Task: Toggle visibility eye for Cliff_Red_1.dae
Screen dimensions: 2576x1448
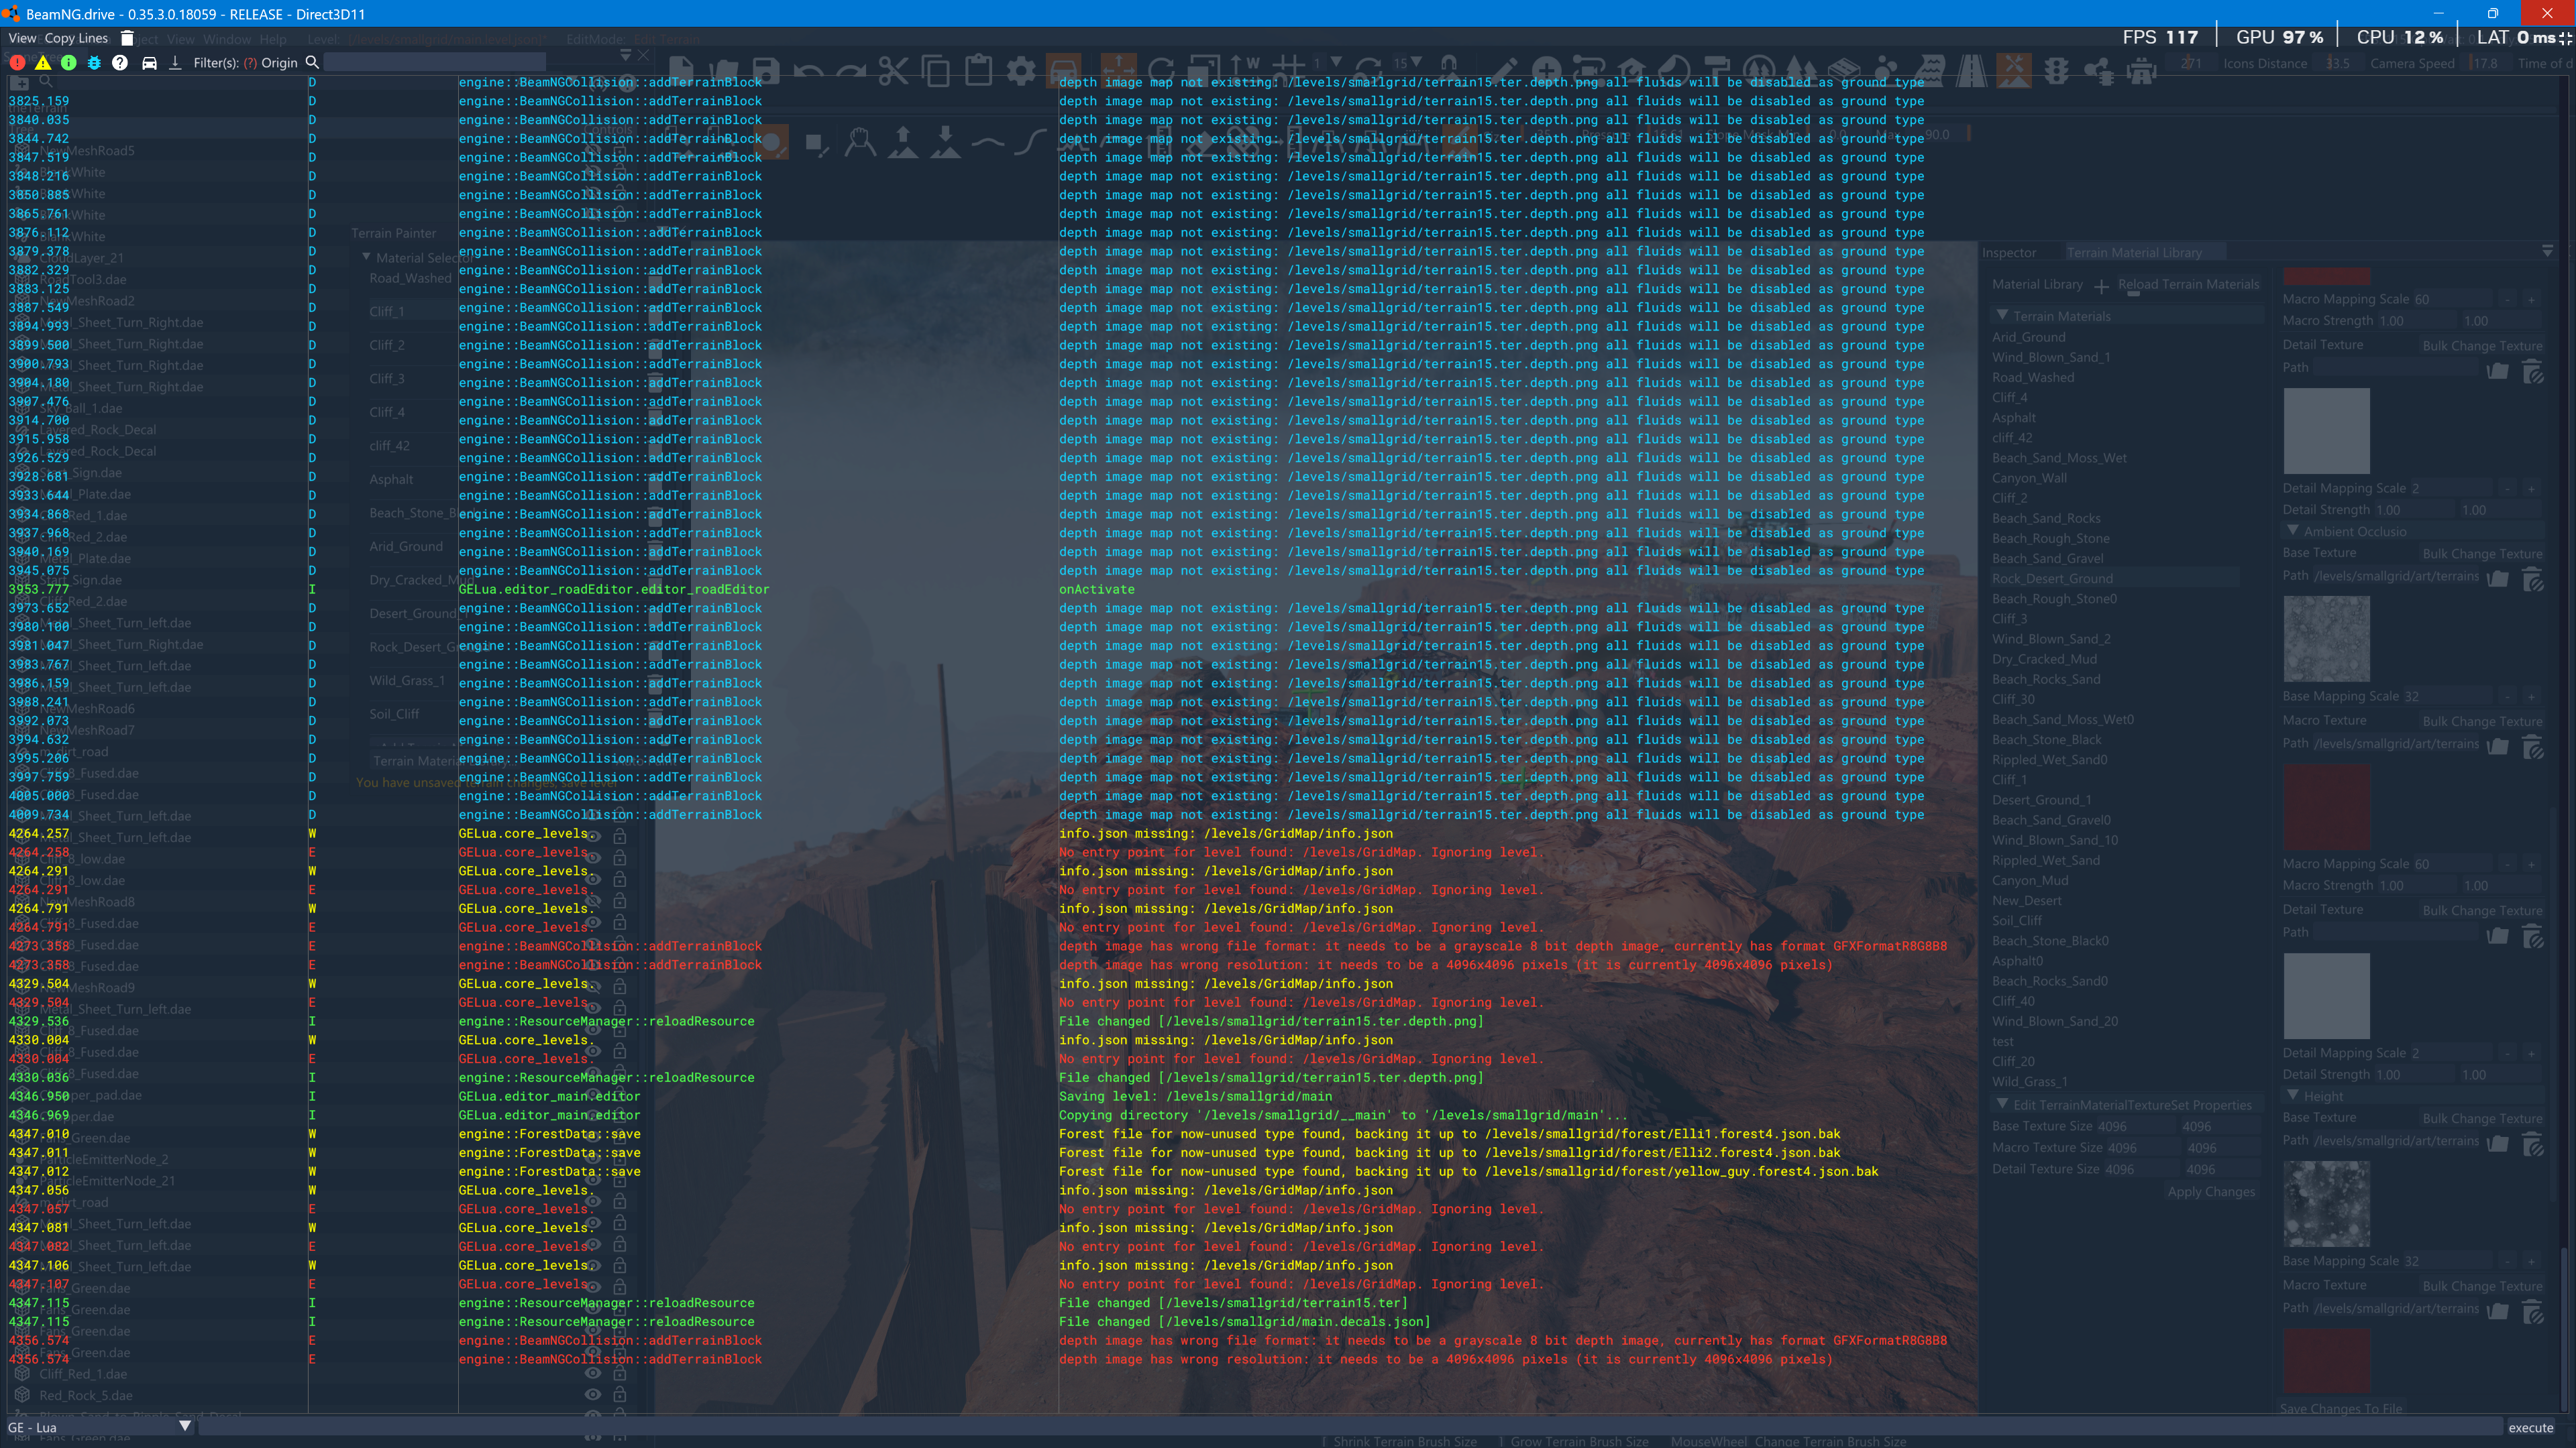Action: tap(593, 1373)
